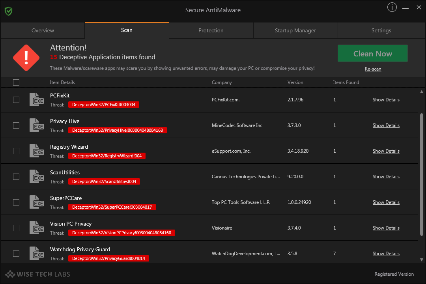The width and height of the screenshot is (426, 284).
Task: Check the Watchdog Privacy Guard checkbox
Action: (16, 253)
